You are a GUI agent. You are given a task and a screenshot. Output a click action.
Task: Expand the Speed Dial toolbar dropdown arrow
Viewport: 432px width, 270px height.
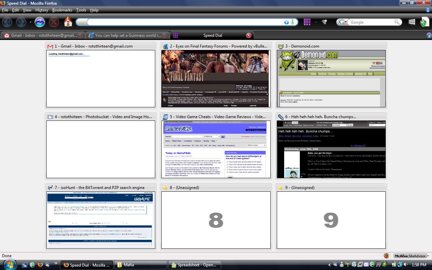316,22
